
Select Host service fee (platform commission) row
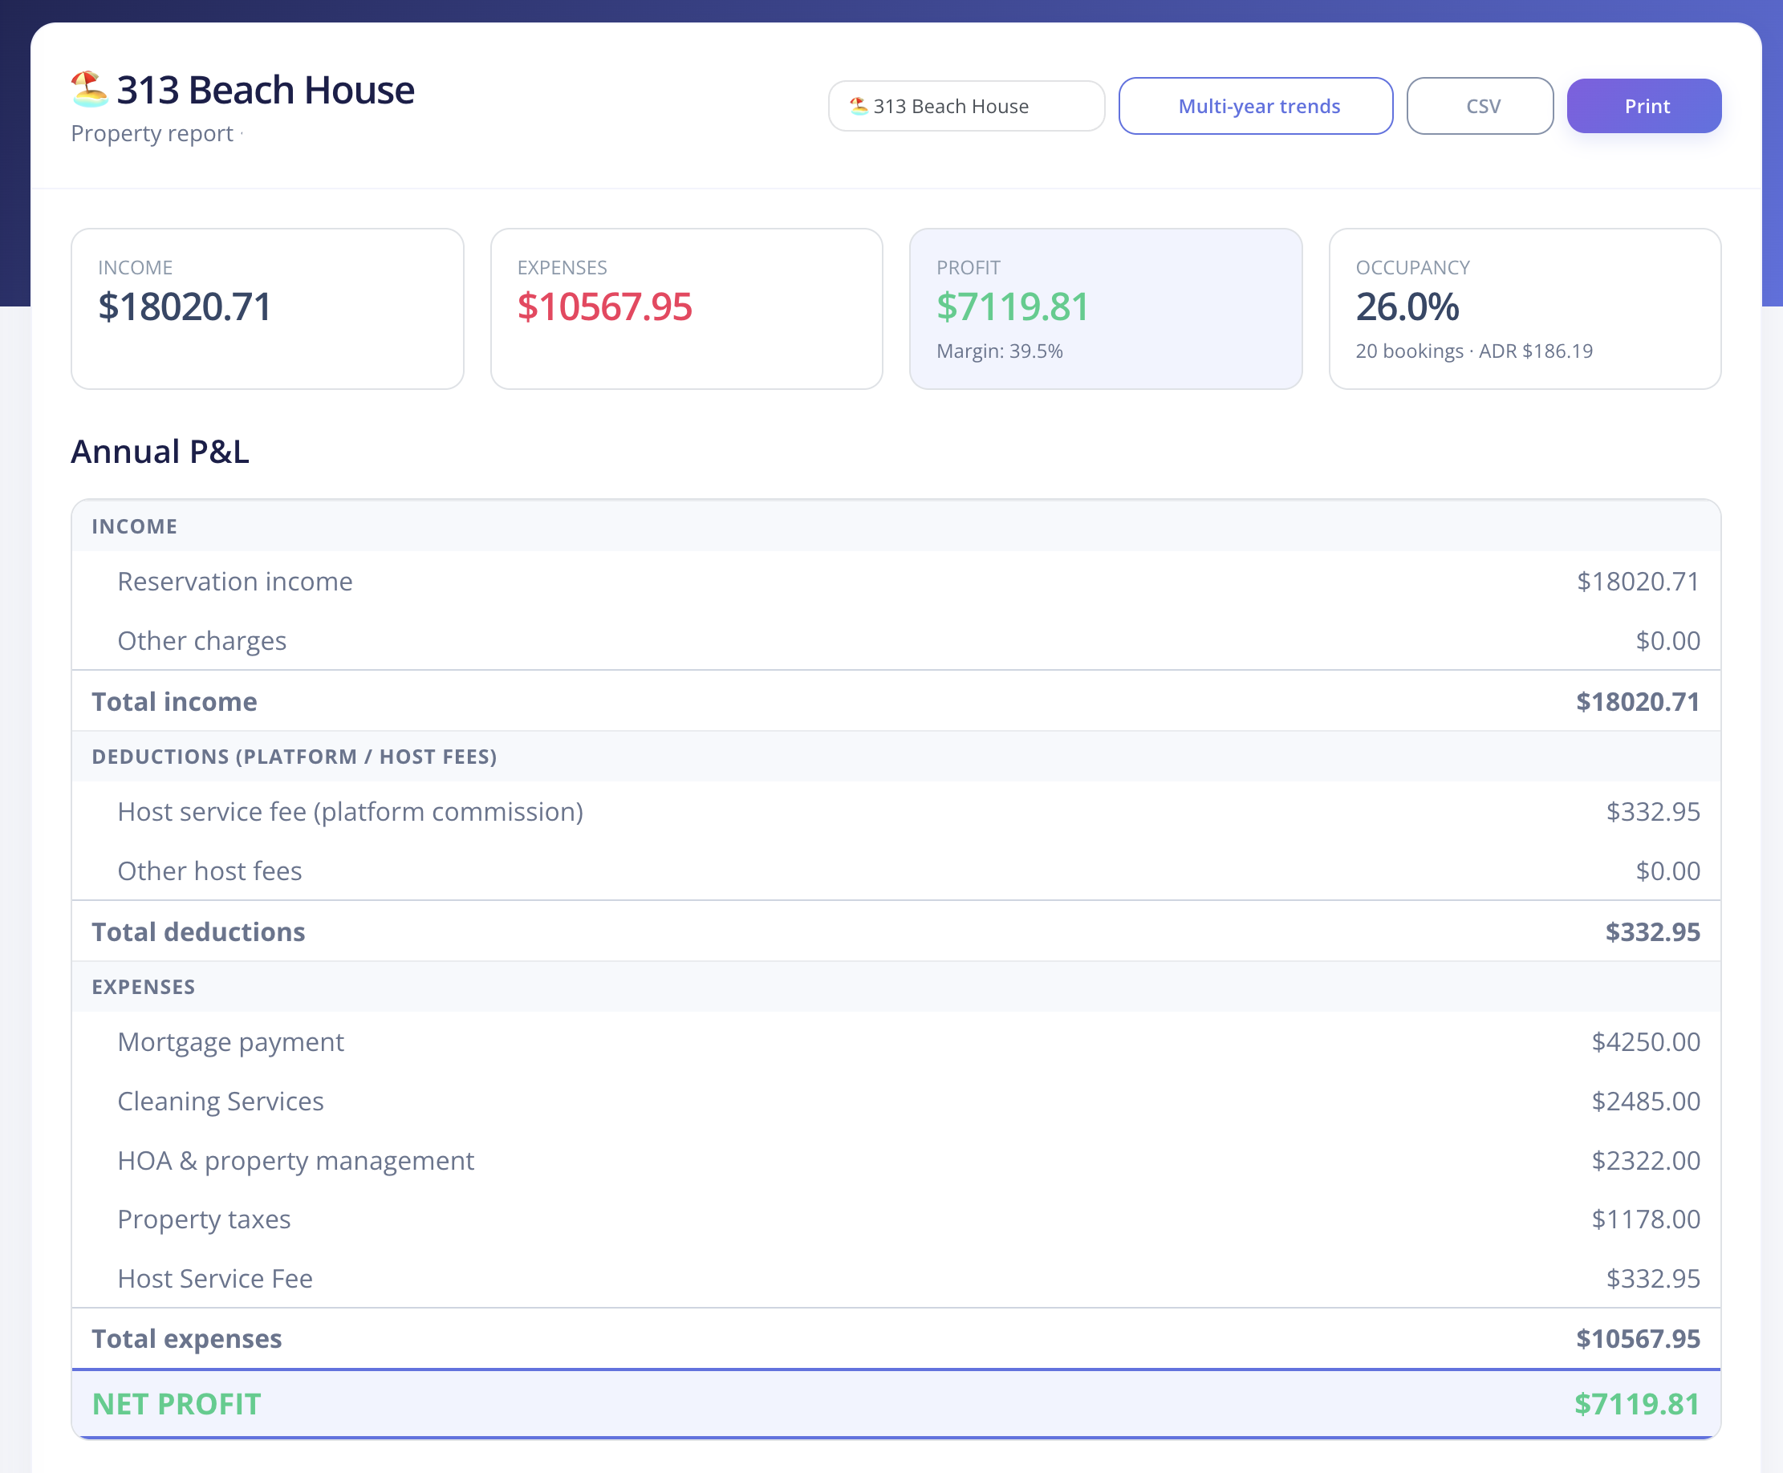[x=896, y=812]
